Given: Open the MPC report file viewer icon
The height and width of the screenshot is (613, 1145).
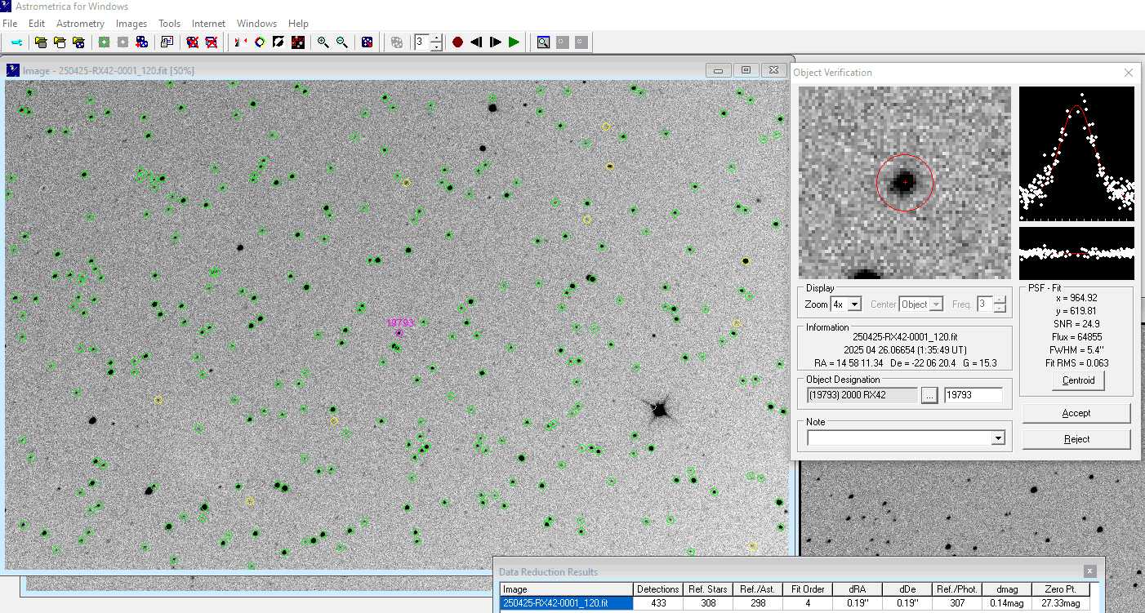Looking at the screenshot, I should [167, 42].
